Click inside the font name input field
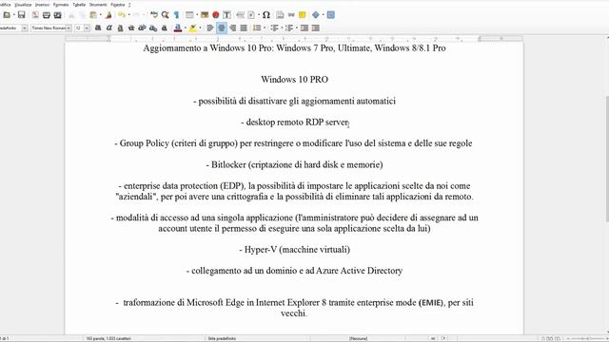609x342 pixels. click(49, 28)
